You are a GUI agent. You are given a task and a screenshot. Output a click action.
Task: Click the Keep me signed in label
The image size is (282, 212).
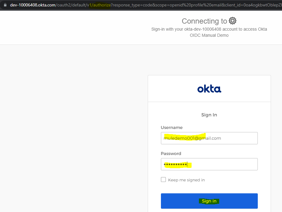click(186, 180)
